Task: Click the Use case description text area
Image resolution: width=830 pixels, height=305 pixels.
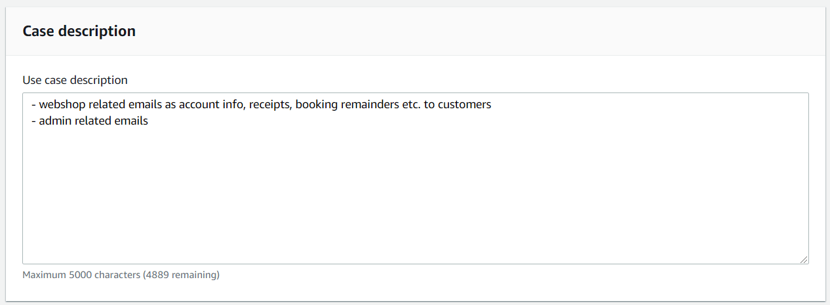Action: tap(415, 190)
